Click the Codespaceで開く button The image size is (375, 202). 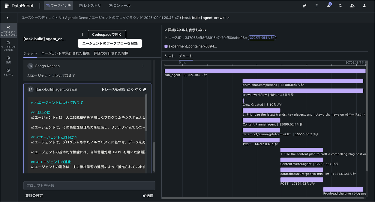[107, 34]
